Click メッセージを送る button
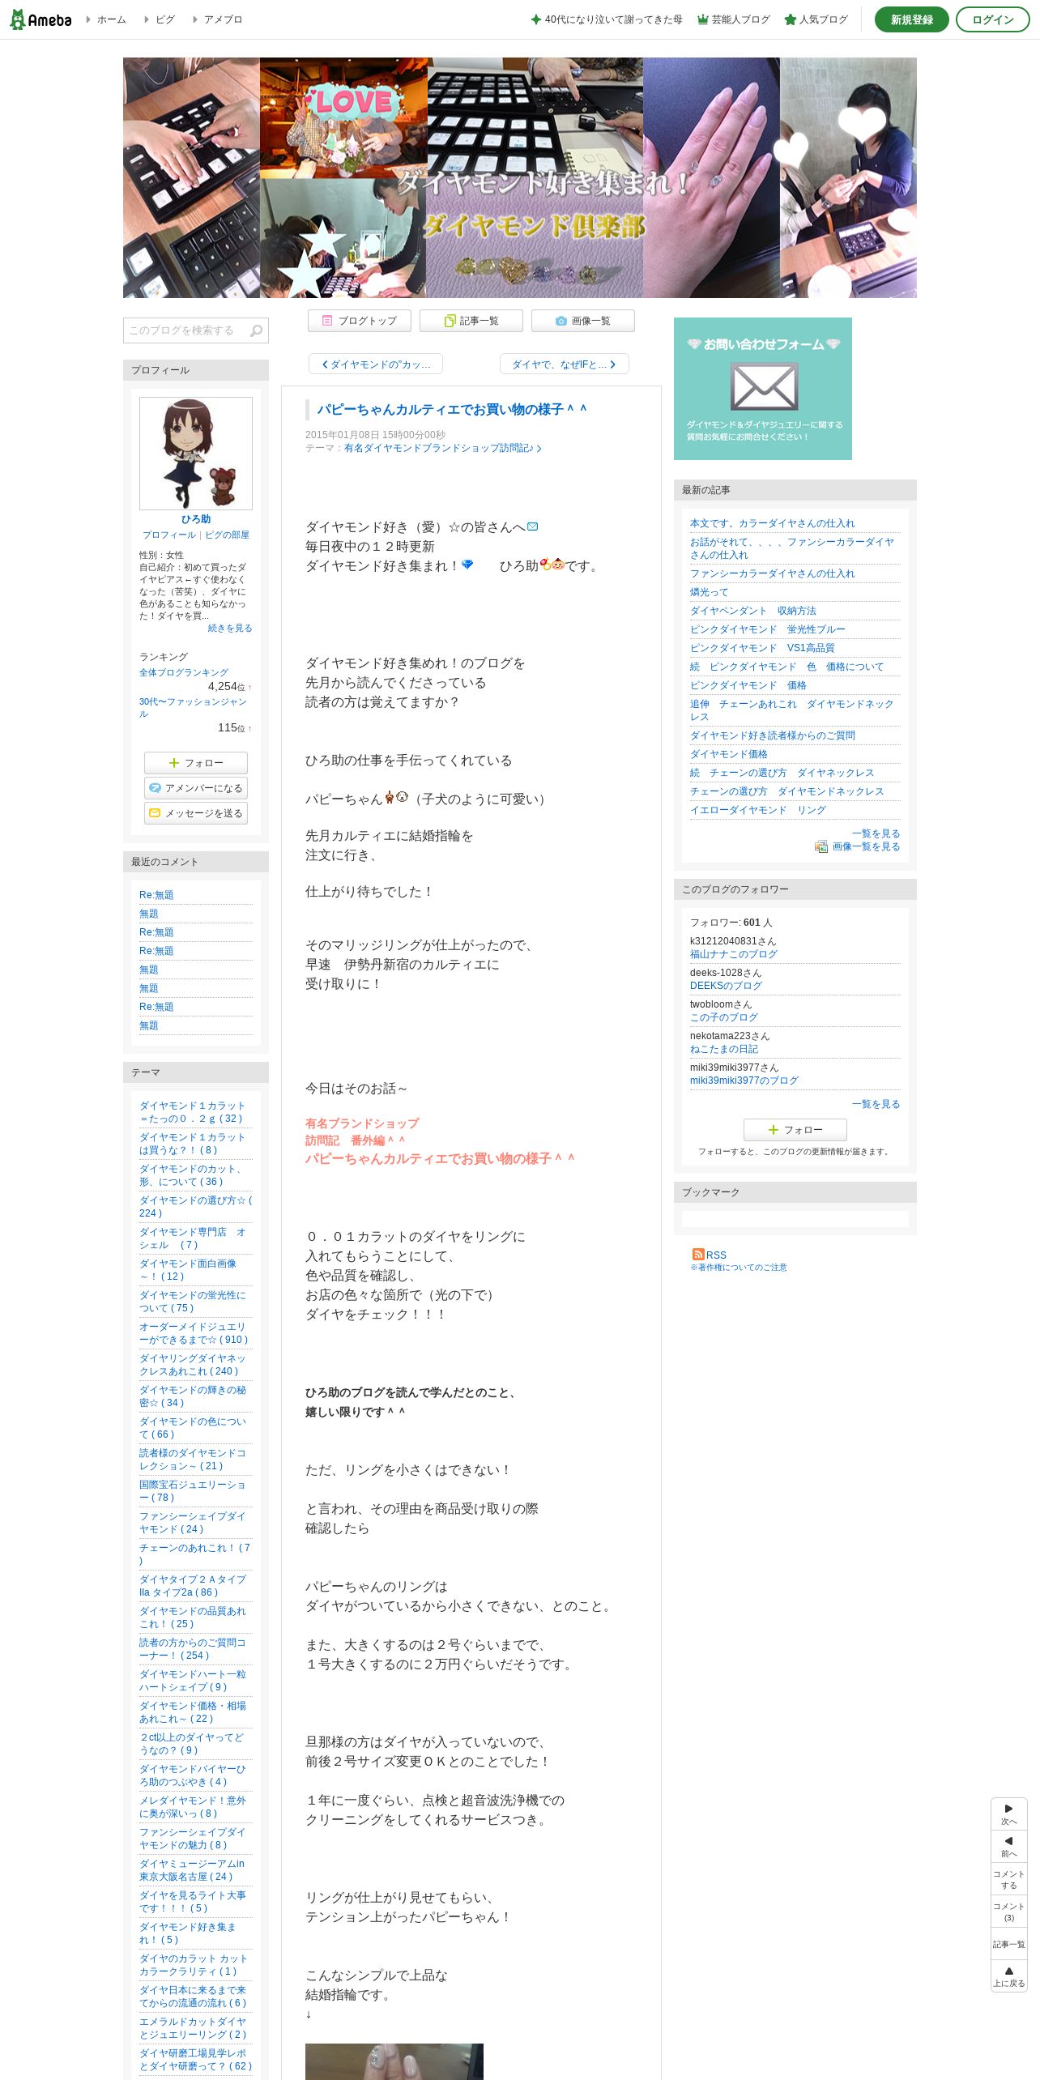Image resolution: width=1040 pixels, height=2080 pixels. point(196,813)
